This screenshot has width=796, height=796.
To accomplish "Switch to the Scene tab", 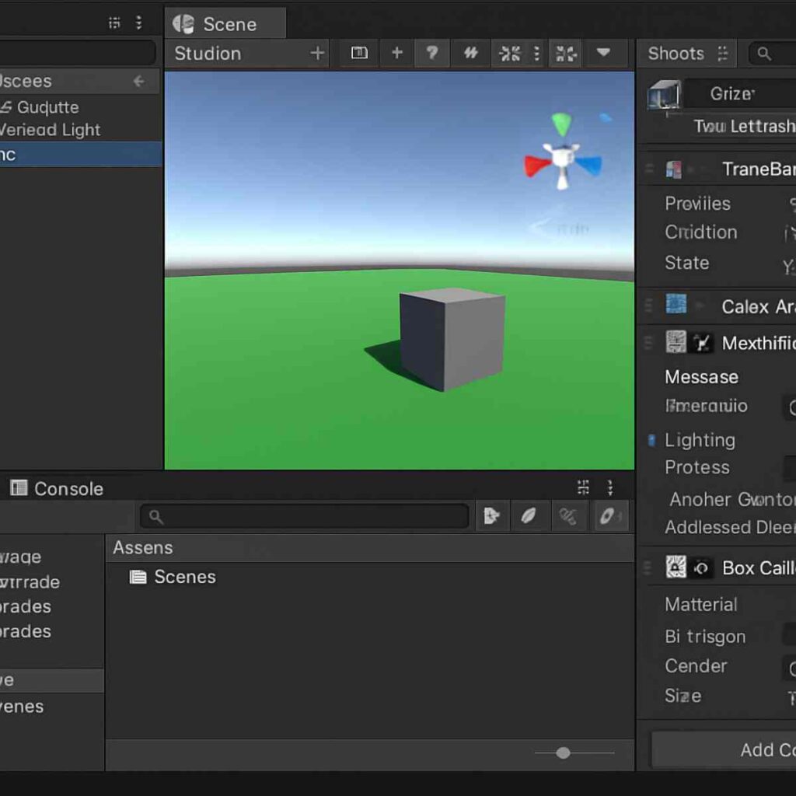I will click(225, 24).
